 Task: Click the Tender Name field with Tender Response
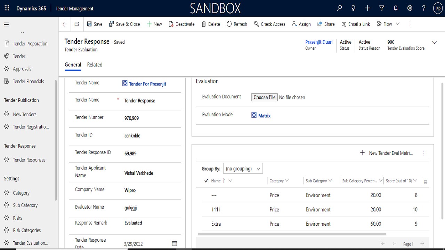pyautogui.click(x=151, y=101)
